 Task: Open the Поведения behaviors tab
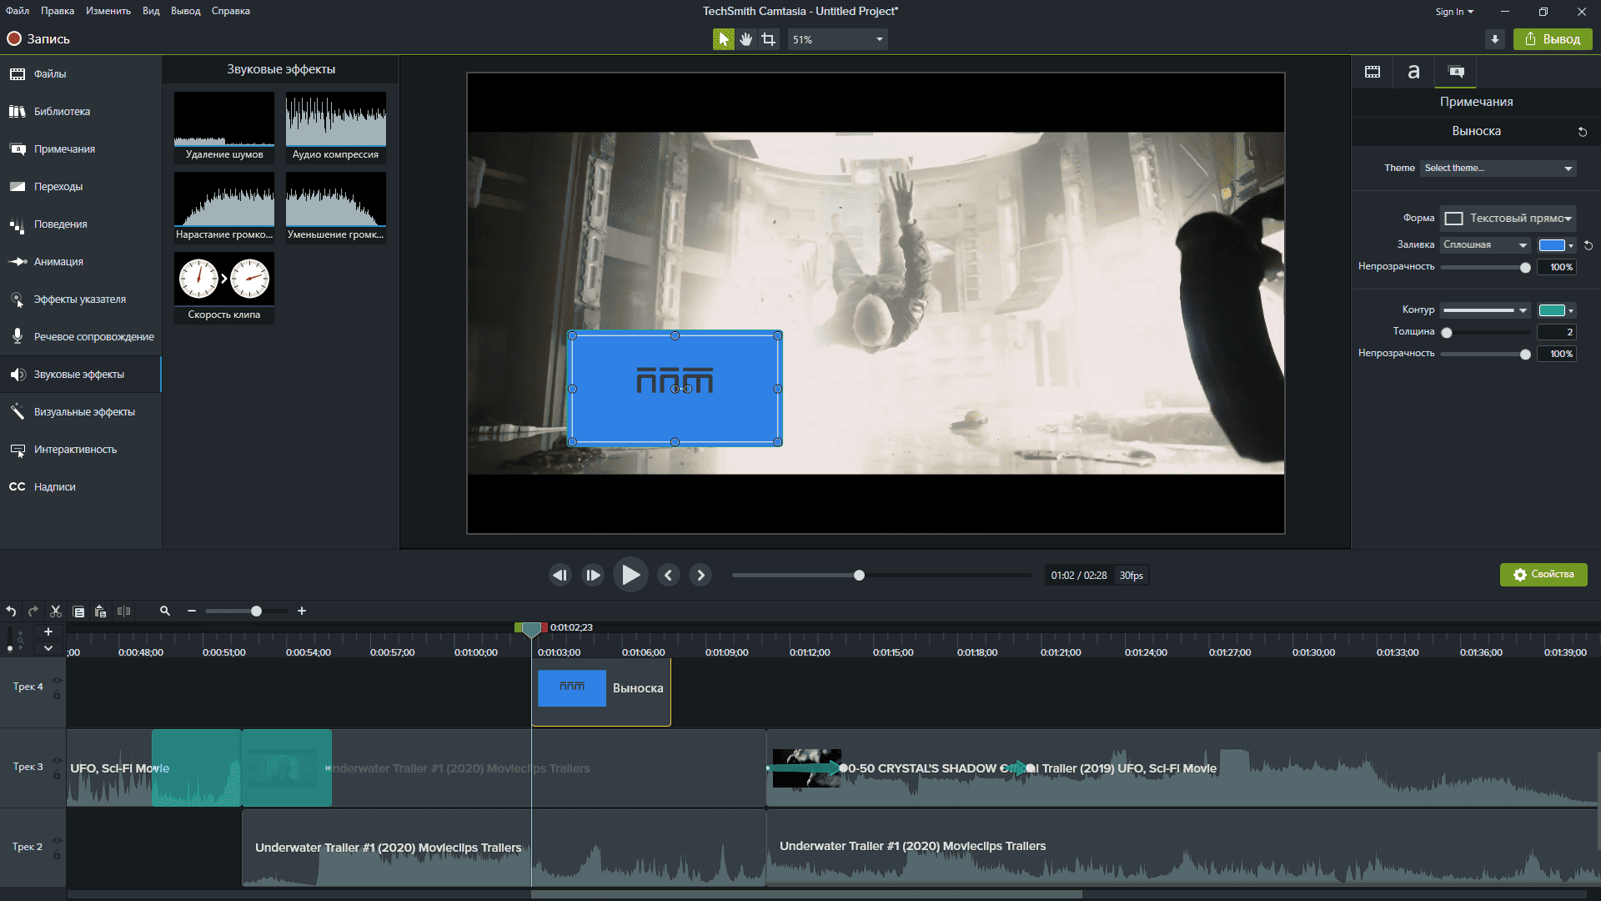(80, 224)
